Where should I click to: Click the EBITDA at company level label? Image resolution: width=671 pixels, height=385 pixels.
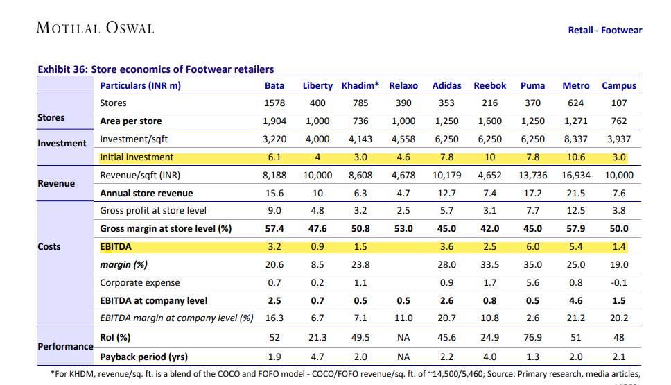(153, 300)
